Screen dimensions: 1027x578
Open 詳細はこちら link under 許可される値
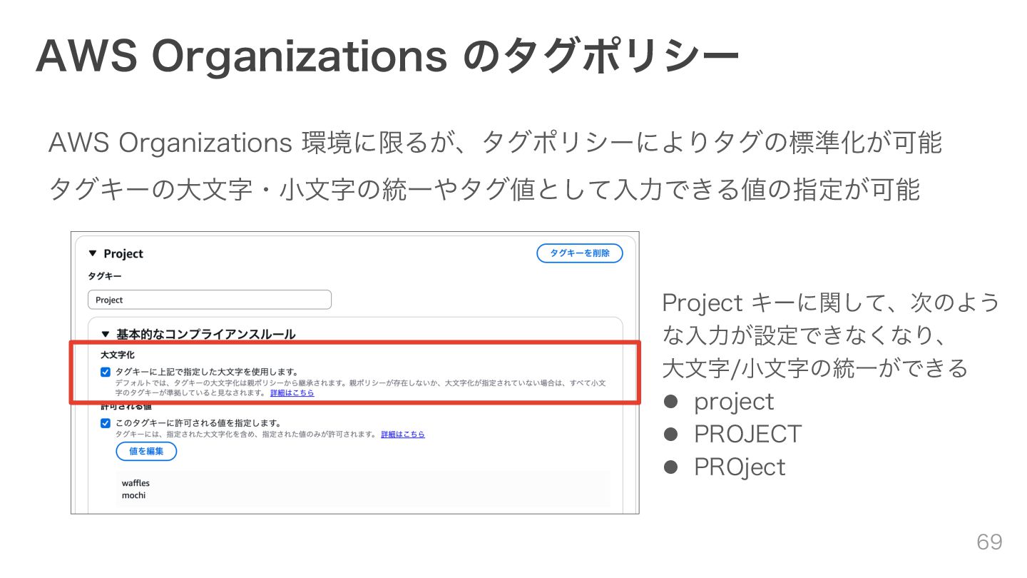[x=403, y=434]
